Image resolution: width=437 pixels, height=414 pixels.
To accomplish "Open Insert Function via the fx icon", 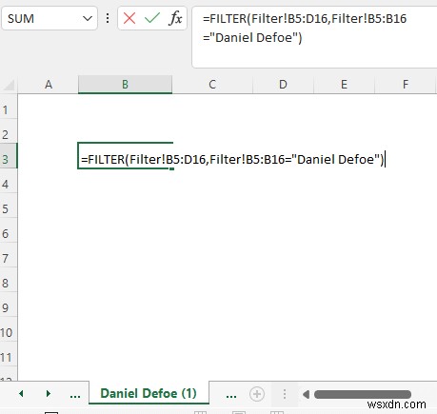I will 175,18.
